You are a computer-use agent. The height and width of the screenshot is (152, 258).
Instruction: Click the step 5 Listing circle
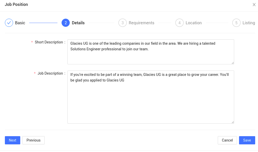click(236, 23)
